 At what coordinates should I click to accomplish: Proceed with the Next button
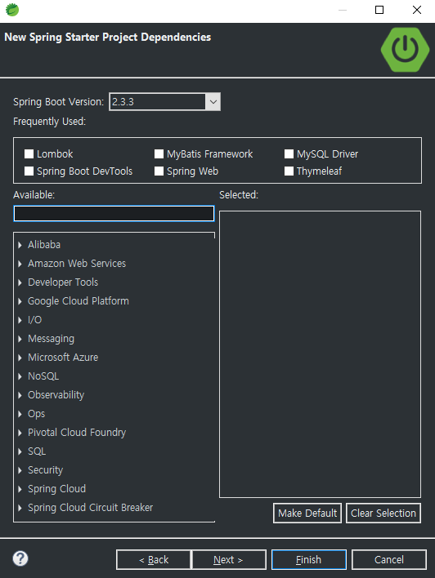coord(229,559)
